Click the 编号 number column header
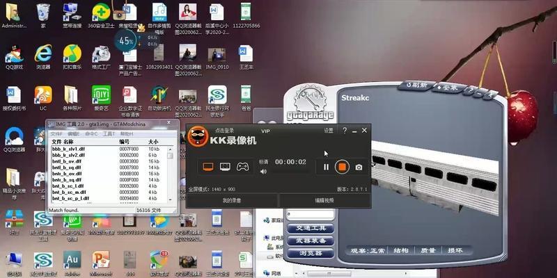The width and height of the screenshot is (557, 278). (x=124, y=142)
